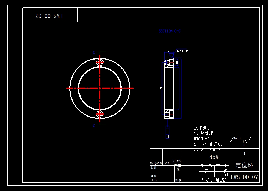268x191 pixels.
Task: Click the HRC50-54 hardness note
Action: [x=203, y=139]
